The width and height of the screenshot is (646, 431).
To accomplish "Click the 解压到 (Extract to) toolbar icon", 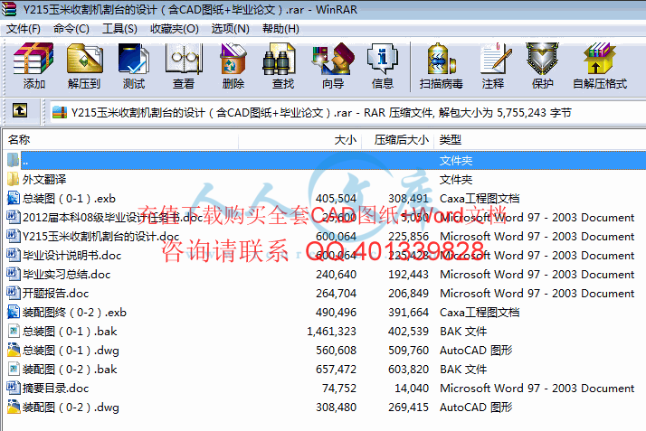I will point(84,59).
